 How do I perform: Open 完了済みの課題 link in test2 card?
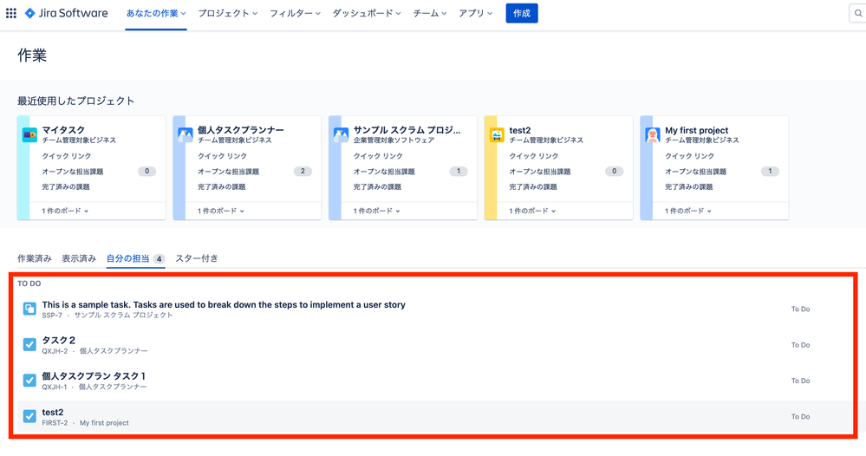coord(533,186)
